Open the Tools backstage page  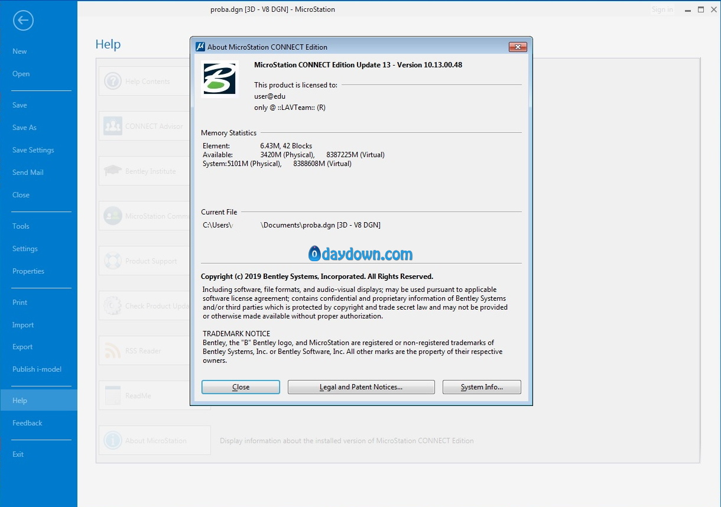pos(38,226)
